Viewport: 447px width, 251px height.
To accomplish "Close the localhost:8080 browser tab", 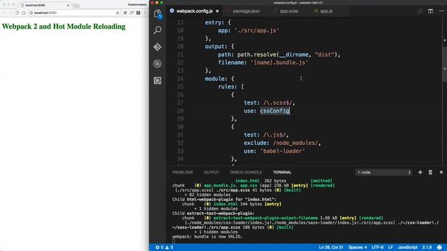I will click(x=68, y=5).
